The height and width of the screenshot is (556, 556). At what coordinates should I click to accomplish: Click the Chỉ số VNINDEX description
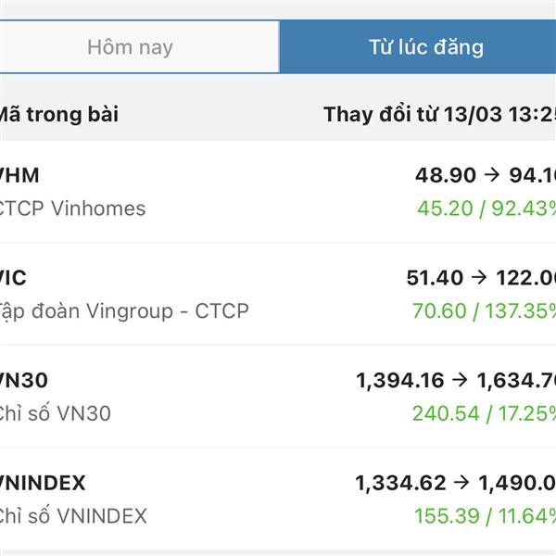click(73, 516)
